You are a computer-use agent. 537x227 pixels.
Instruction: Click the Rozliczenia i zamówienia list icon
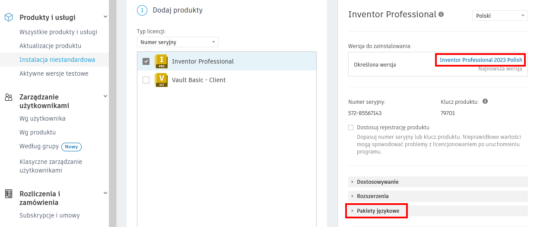click(x=9, y=194)
